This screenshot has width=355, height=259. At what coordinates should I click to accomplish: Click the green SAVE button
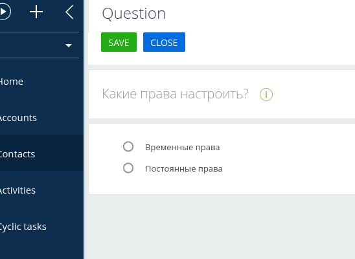click(119, 42)
